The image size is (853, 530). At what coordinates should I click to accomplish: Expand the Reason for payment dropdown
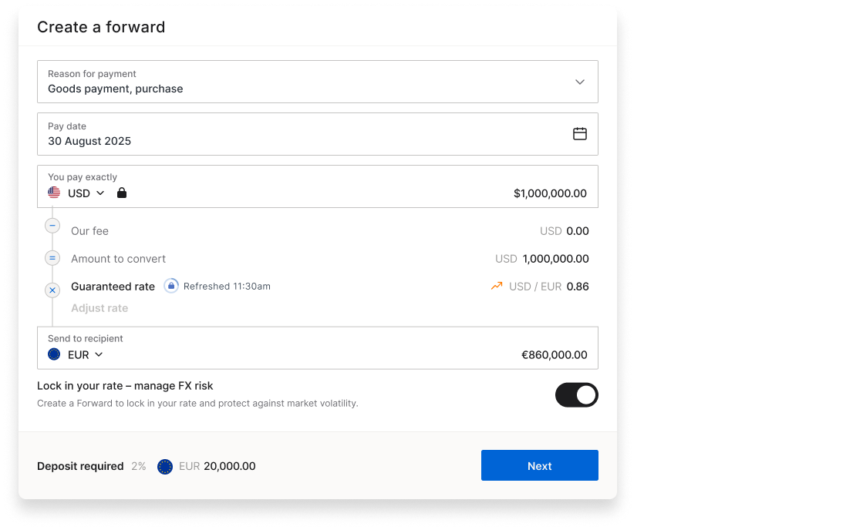pyautogui.click(x=580, y=82)
